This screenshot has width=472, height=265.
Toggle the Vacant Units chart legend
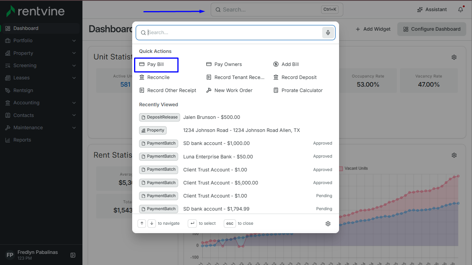click(353, 168)
